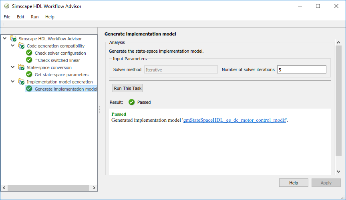Open the File menu
Viewport: 346px width, 200px height.
tap(7, 17)
